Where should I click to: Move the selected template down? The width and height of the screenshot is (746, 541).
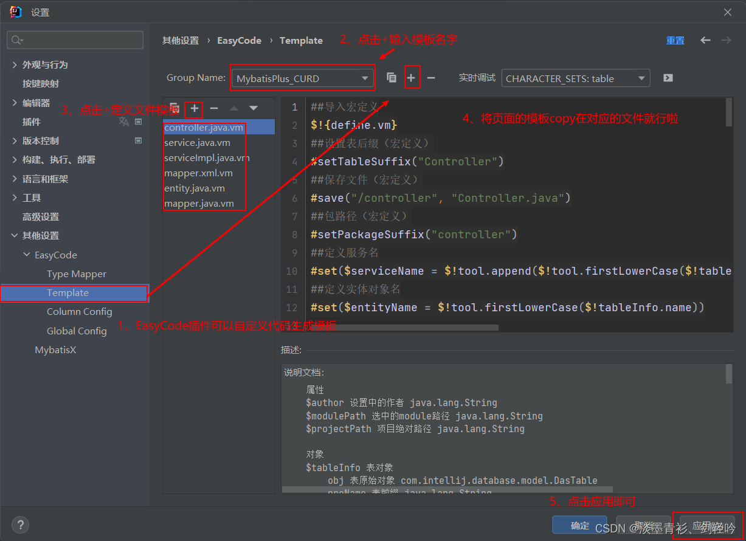pos(254,108)
